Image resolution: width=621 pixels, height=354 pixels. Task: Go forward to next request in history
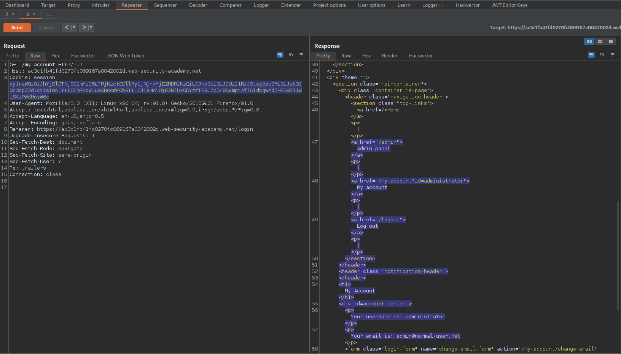tap(84, 27)
